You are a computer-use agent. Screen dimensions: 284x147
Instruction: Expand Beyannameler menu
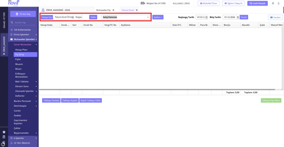[36, 133]
